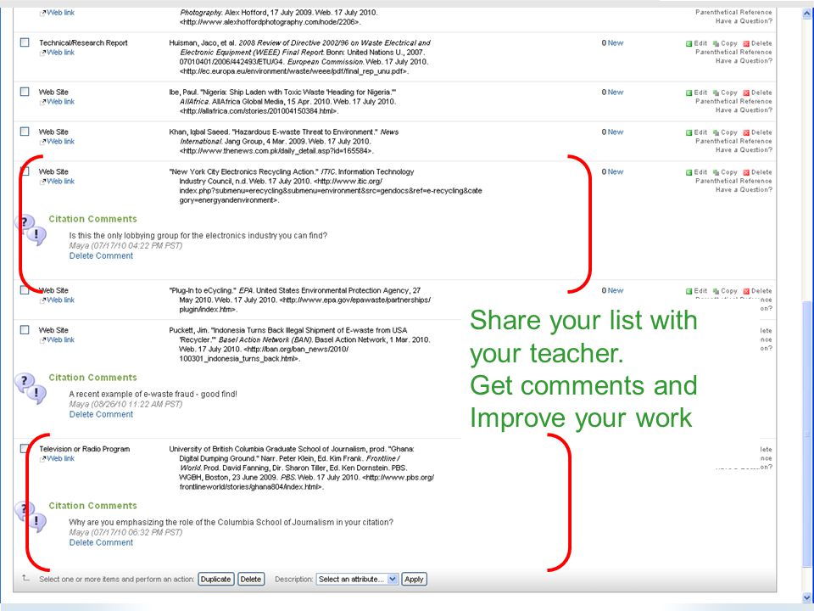The image size is (814, 611).
Task: Open Web link for Plug-In to eCycling citation
Action: pos(61,300)
